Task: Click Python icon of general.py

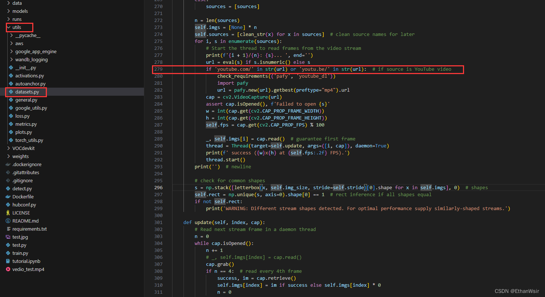Action: coord(11,100)
